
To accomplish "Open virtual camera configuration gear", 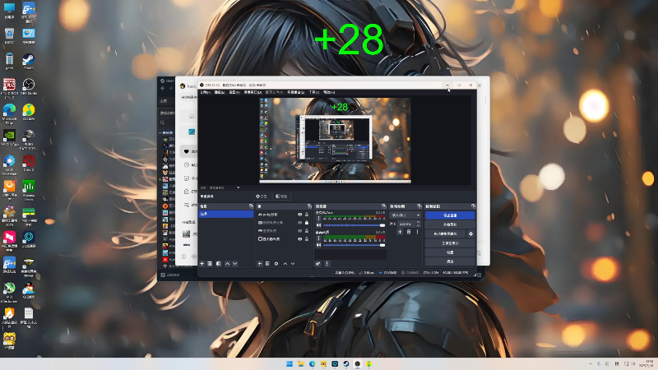I will [x=470, y=234].
